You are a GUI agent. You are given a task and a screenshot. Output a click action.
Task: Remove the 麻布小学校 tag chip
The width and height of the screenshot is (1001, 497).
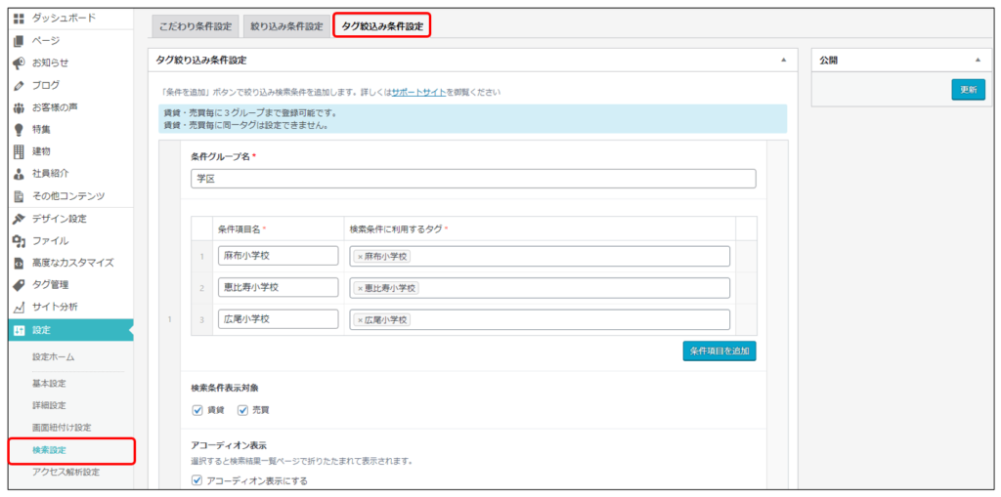point(360,256)
